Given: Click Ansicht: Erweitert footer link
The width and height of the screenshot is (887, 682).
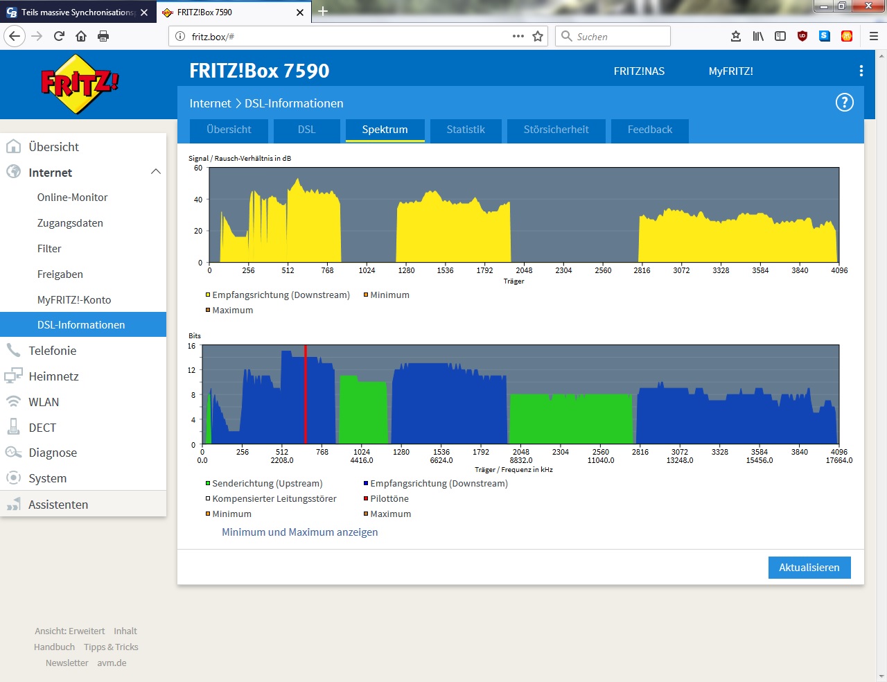Looking at the screenshot, I should (70, 631).
